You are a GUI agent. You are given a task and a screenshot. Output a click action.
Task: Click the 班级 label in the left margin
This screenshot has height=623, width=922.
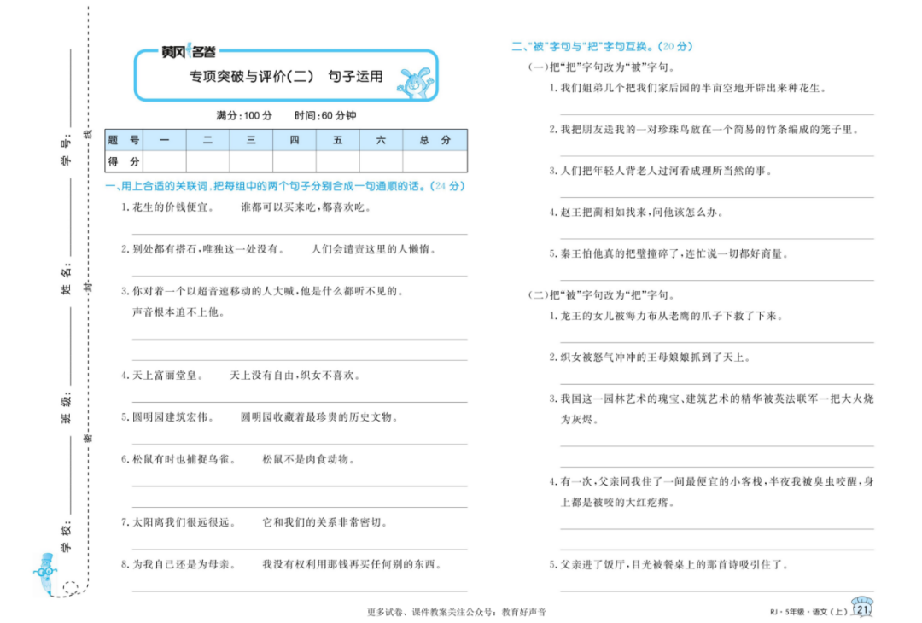point(66,407)
